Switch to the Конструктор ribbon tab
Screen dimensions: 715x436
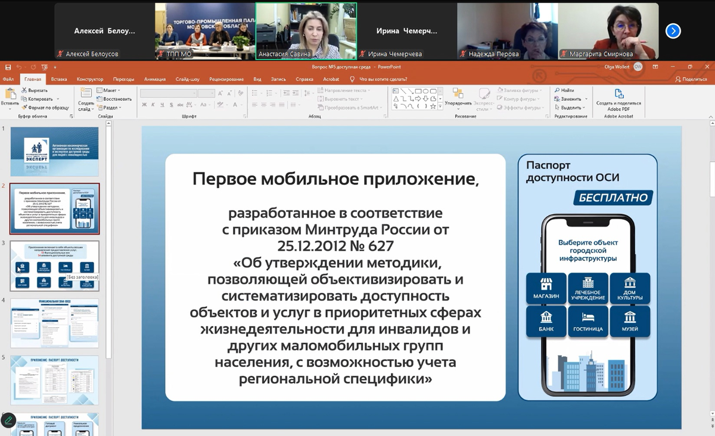coord(90,79)
